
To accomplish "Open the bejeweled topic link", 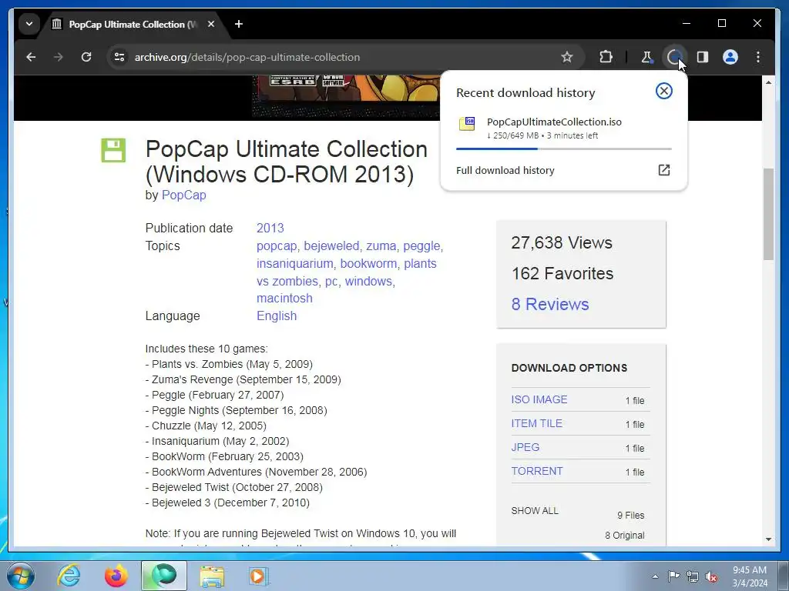I will pos(331,246).
